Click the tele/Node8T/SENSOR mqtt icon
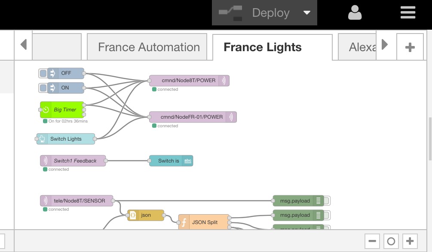Image resolution: width=432 pixels, height=252 pixels. (x=46, y=201)
